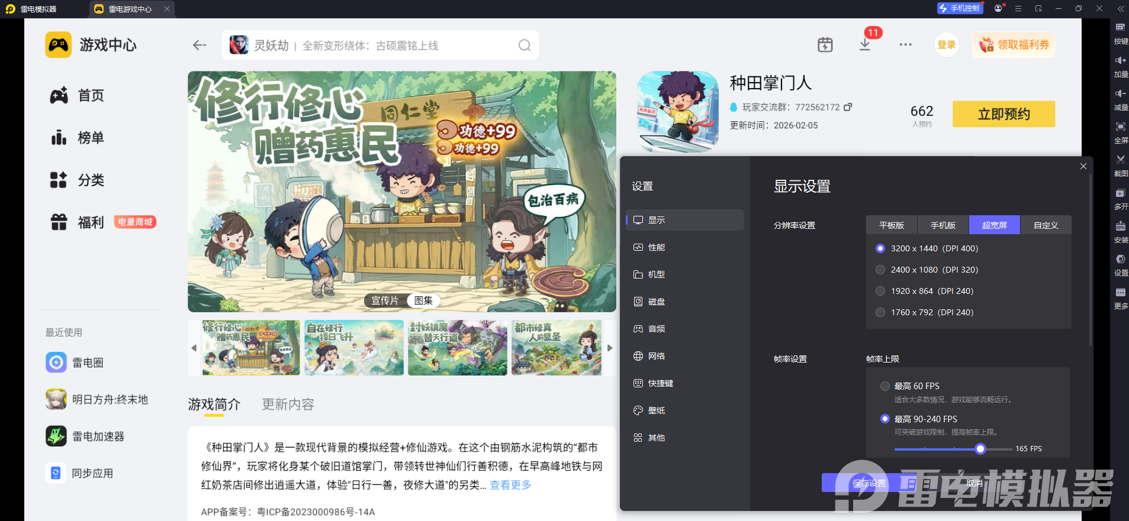Click the 立即预约 button
This screenshot has height=521, width=1129.
click(1003, 114)
